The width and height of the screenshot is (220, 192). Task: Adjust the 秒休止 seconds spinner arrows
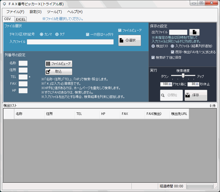click(x=197, y=84)
